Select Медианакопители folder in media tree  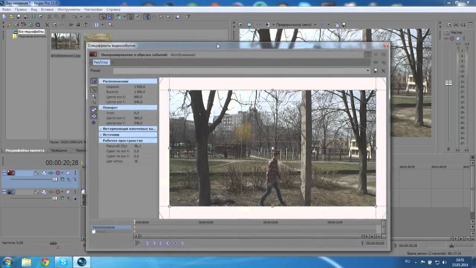(x=32, y=36)
